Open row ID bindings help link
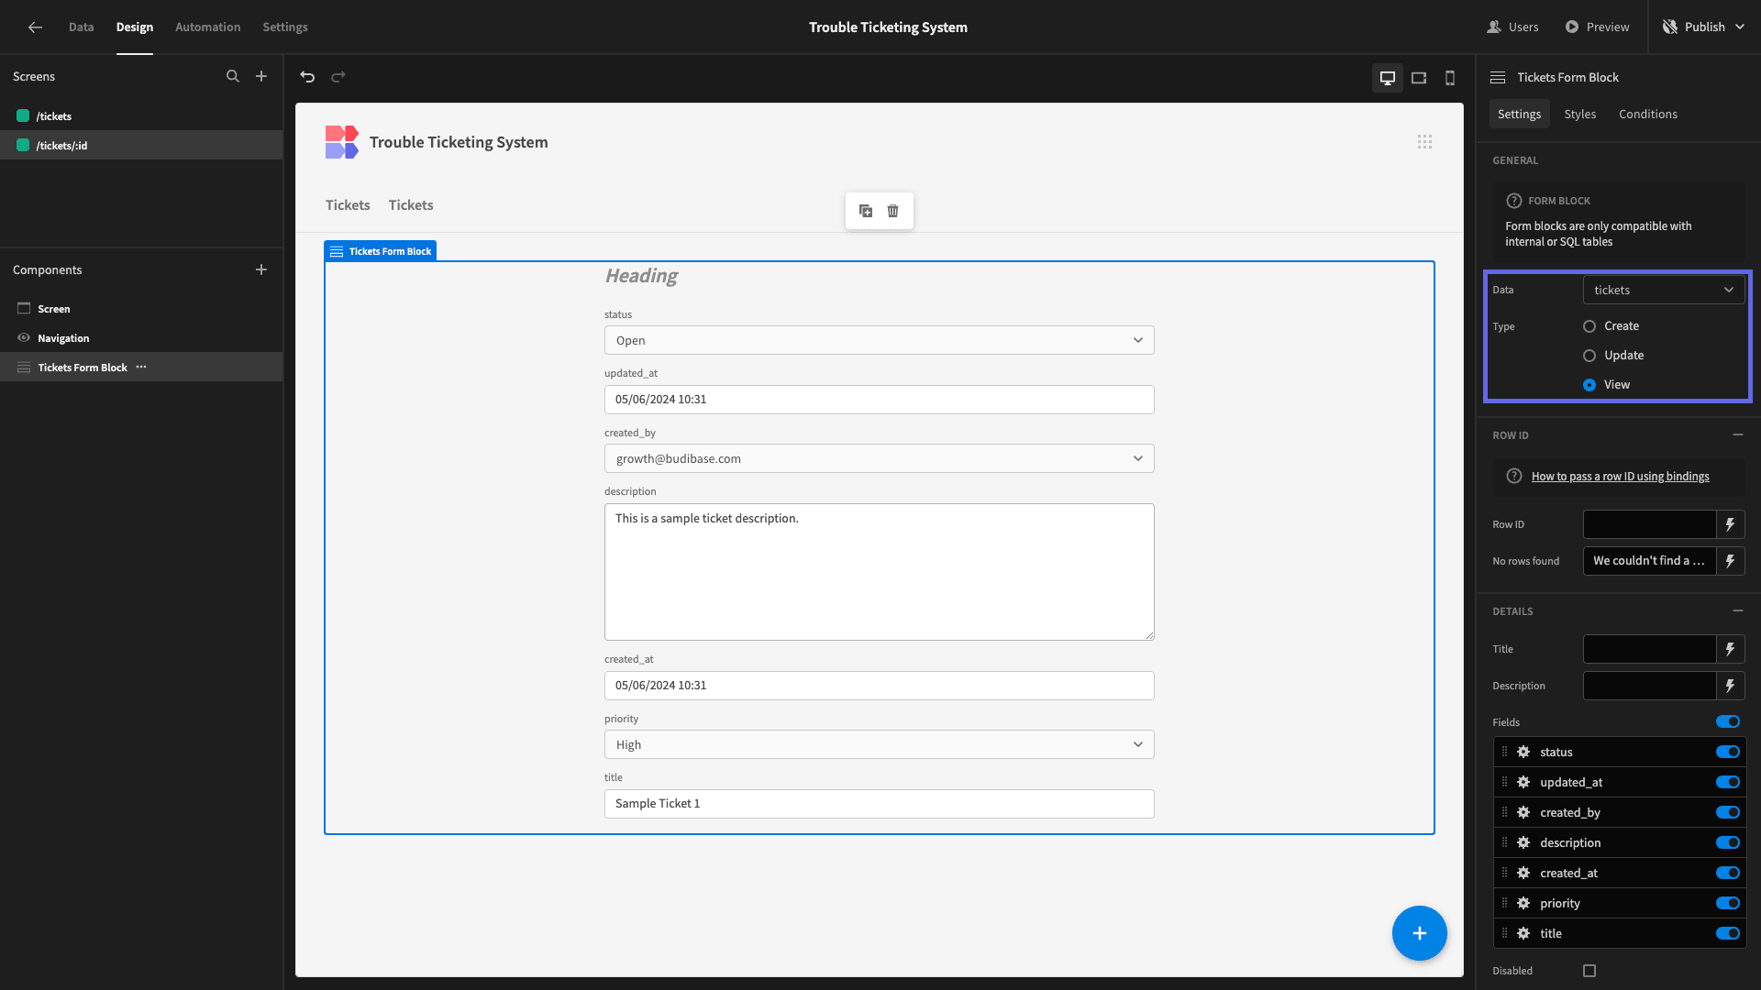1761x990 pixels. pyautogui.click(x=1620, y=477)
